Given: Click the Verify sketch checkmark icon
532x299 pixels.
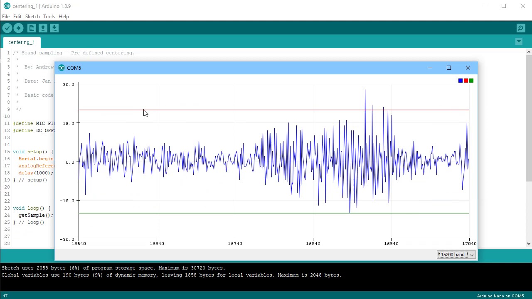Looking at the screenshot, I should click(x=7, y=28).
